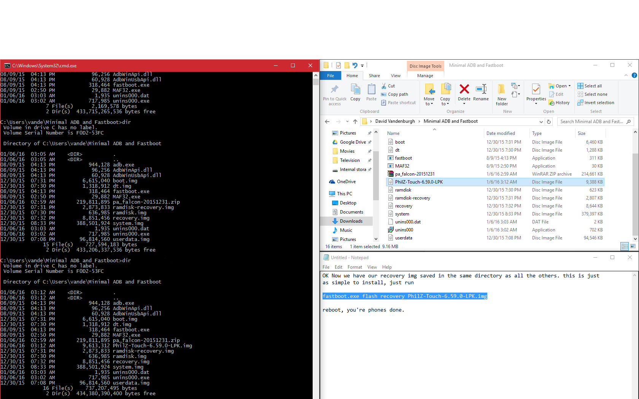Switch to large thumbnails view icon
Viewport: 639px width, 399px height.
tap(633, 246)
